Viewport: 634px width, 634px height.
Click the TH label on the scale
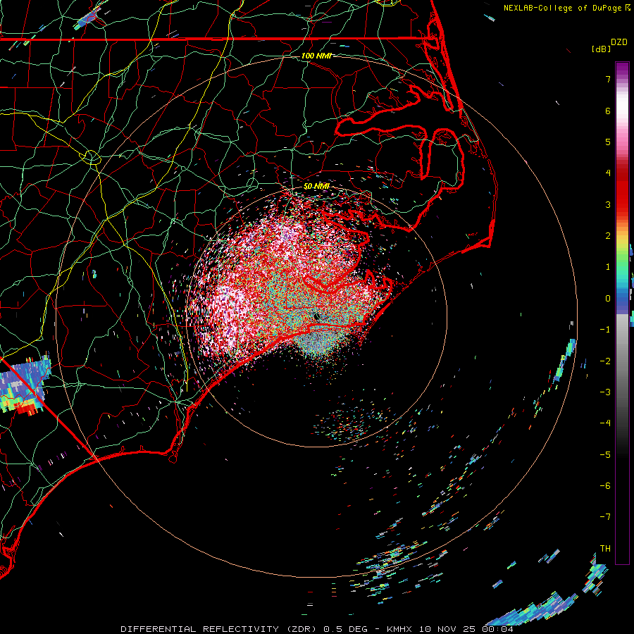[605, 549]
